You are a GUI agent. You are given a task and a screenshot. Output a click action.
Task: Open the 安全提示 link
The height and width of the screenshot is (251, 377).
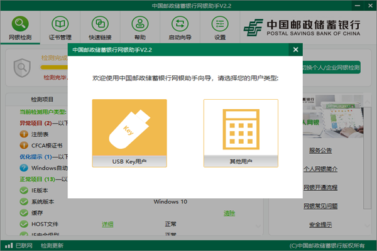coord(320,224)
